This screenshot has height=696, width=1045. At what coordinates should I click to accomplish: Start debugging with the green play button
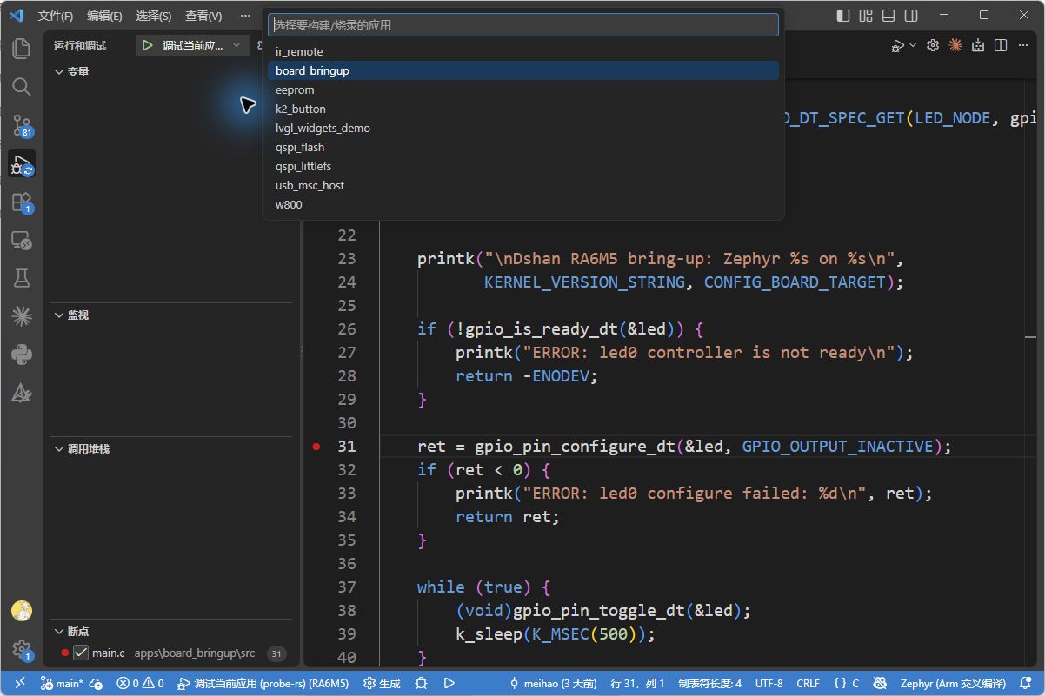point(148,45)
